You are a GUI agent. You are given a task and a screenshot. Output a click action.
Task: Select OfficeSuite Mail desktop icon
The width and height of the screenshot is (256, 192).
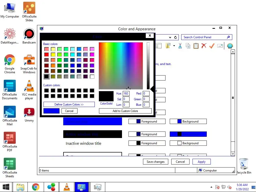coord(10,116)
